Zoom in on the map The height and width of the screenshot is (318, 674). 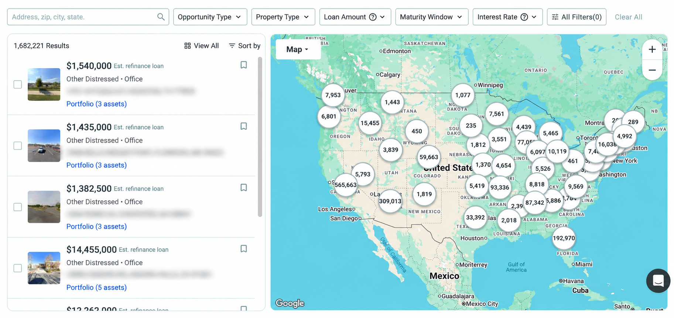(x=652, y=49)
